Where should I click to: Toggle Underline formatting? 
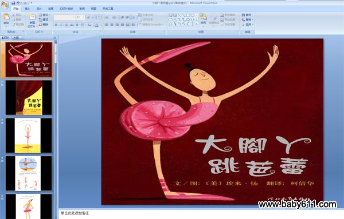(x=67, y=25)
